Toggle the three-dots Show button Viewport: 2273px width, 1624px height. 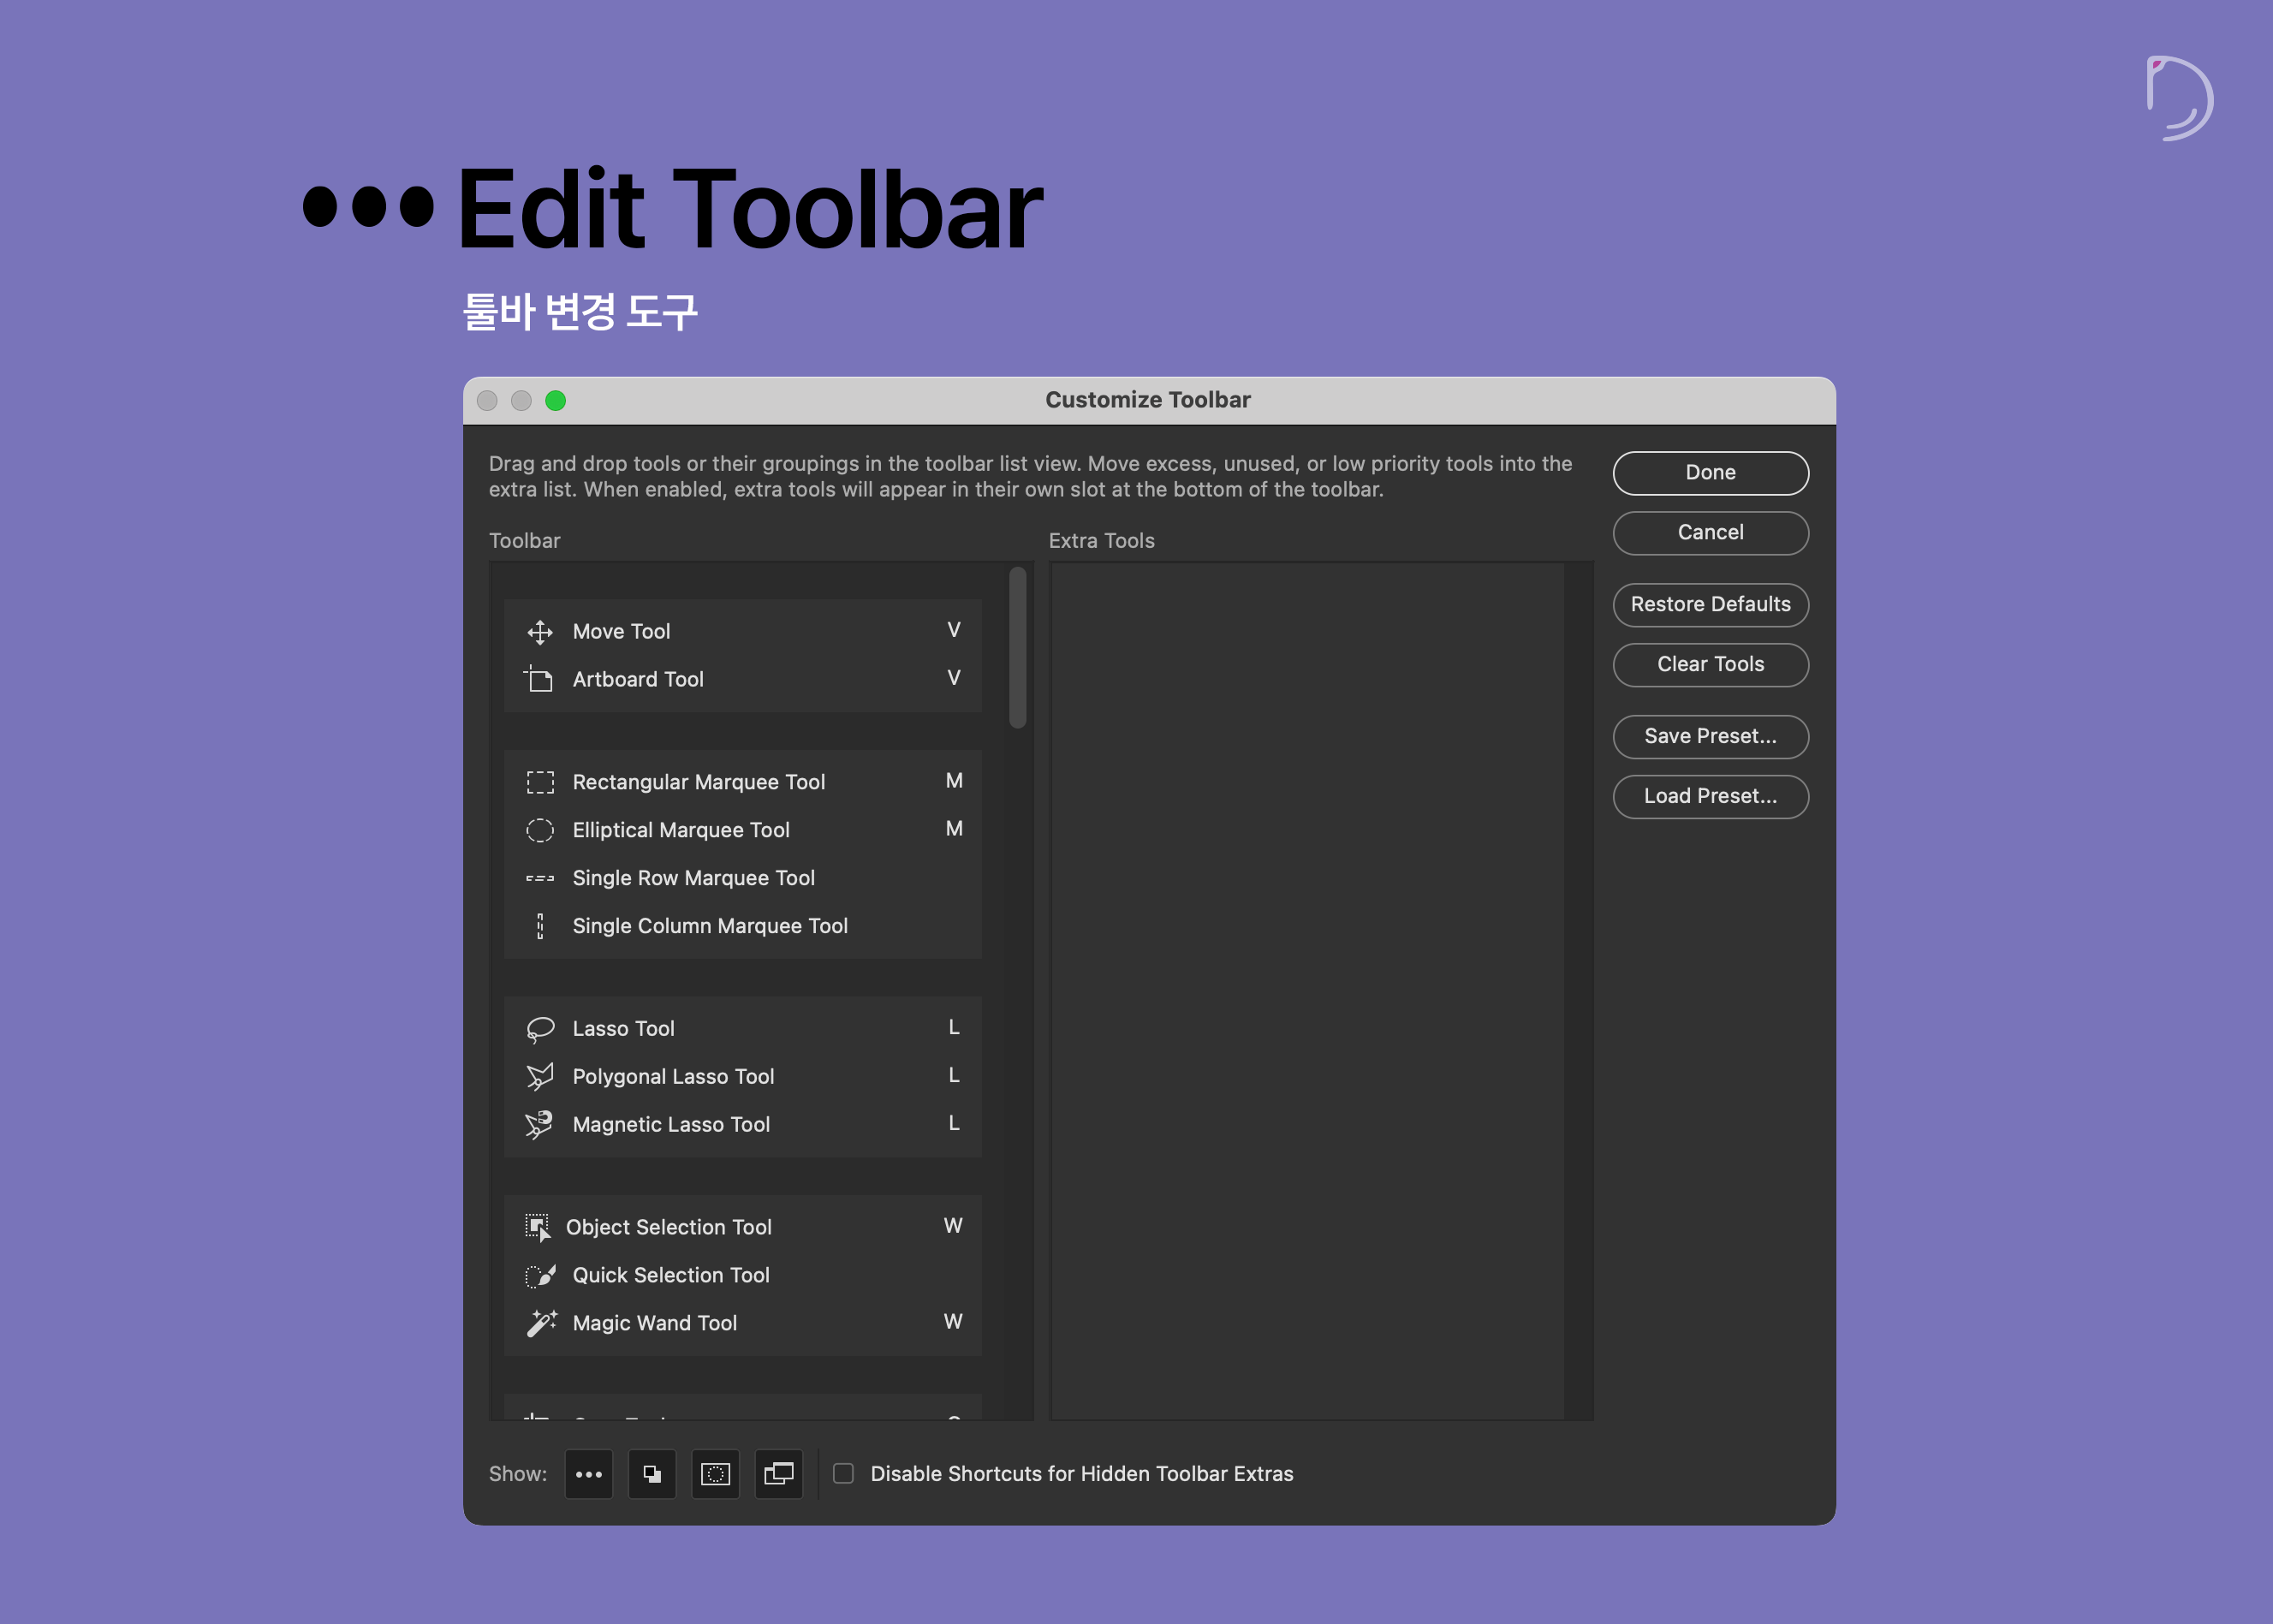tap(589, 1474)
